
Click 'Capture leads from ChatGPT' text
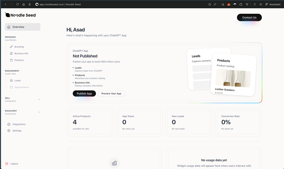click(89, 71)
